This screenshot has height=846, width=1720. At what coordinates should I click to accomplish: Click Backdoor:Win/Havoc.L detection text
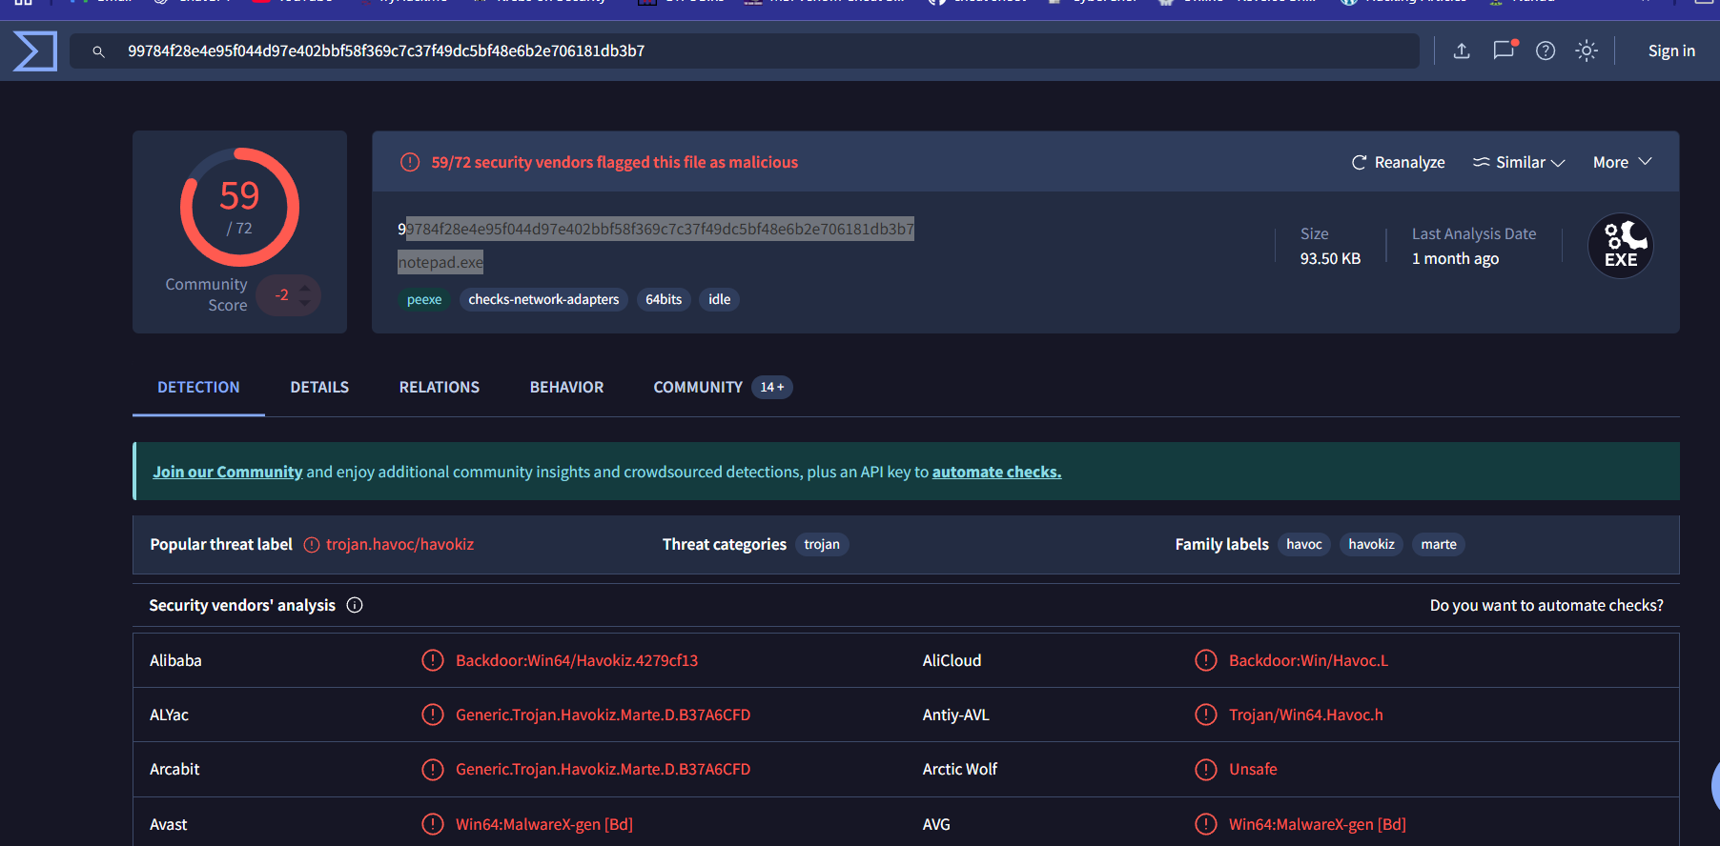(1308, 660)
